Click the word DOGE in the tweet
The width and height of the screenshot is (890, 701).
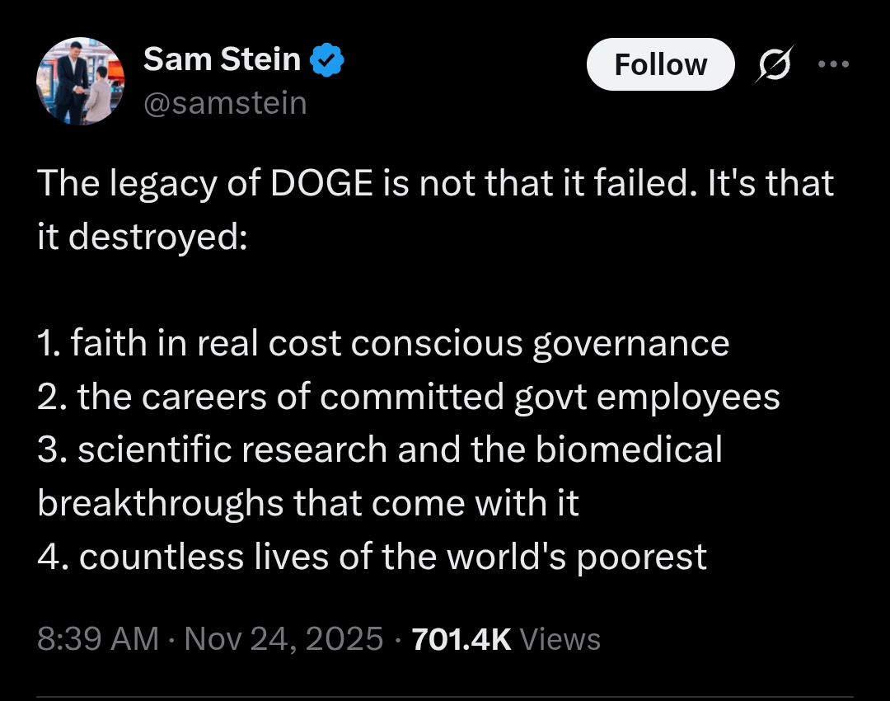click(322, 183)
